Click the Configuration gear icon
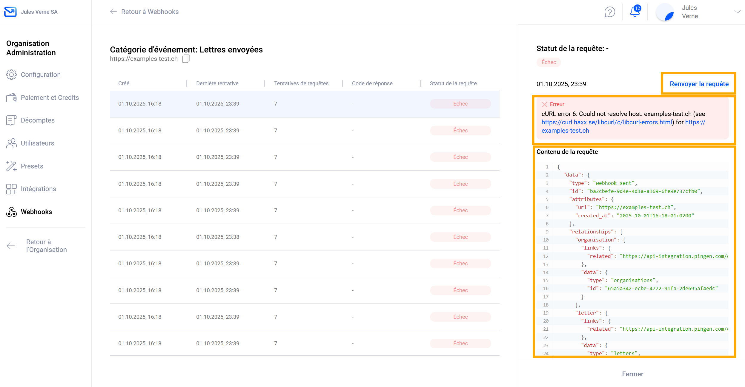Viewport: 745px width, 387px height. 11,75
